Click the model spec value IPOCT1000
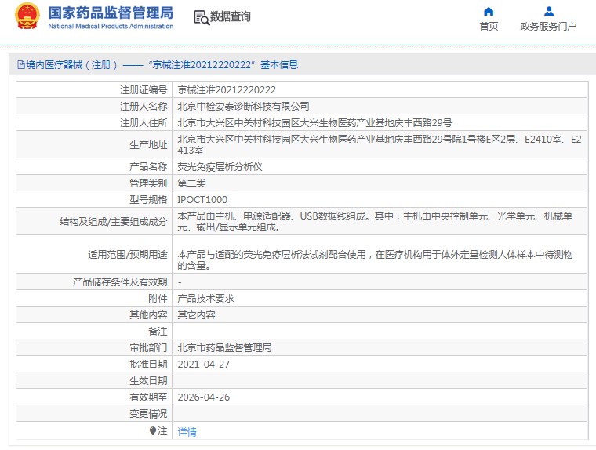The height and width of the screenshot is (450, 596). pyautogui.click(x=202, y=199)
